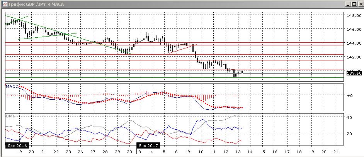364x157 pixels.
Task: Click the 146.00 price axis label
Action: point(353,29)
